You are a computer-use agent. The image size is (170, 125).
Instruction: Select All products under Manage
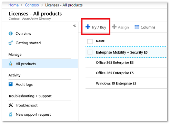tap(40, 64)
